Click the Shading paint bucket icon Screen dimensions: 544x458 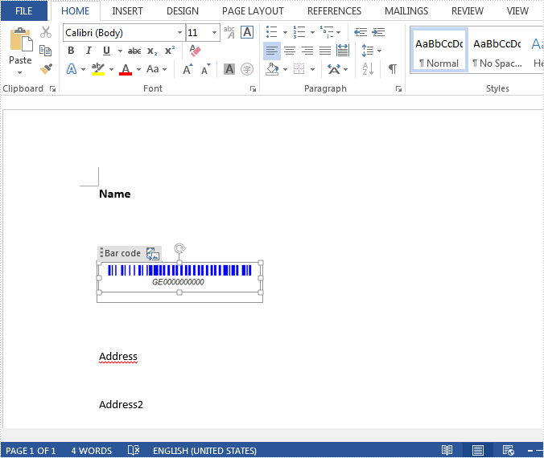click(272, 69)
